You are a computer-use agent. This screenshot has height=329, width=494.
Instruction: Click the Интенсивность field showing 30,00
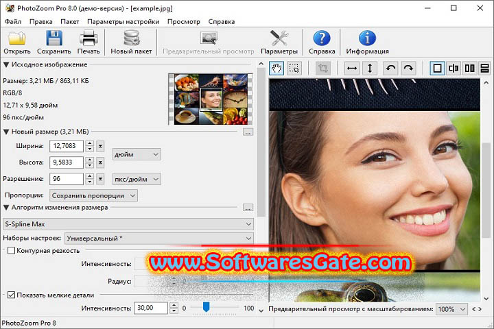pyautogui.click(x=150, y=308)
